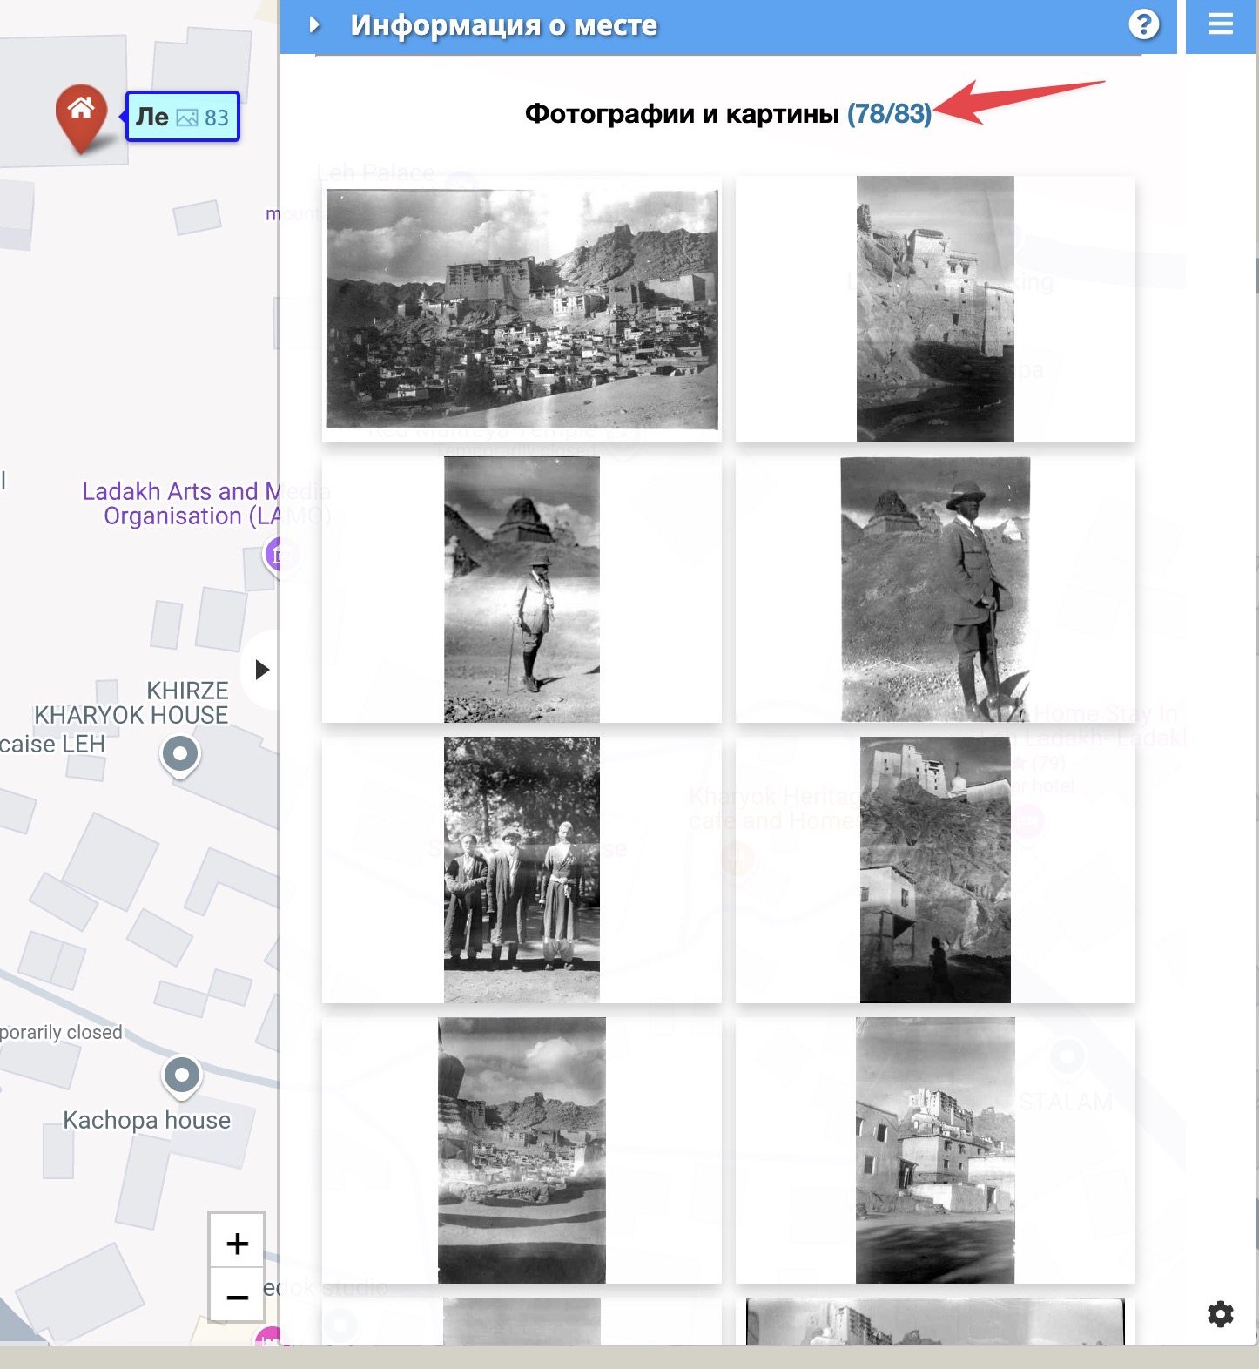Viewport: 1259px width, 1369px height.
Task: Collapse the side panel with arrow handle
Action: (x=261, y=670)
